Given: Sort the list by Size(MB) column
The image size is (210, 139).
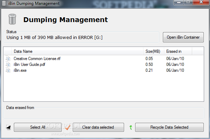Looking at the screenshot, I should (x=154, y=51).
